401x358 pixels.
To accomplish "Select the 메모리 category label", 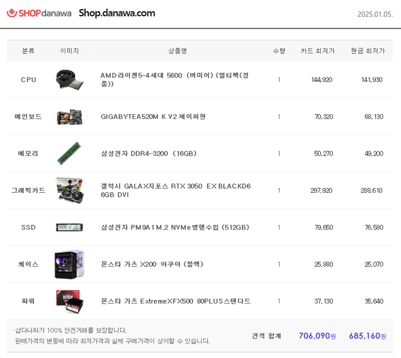I will pos(28,153).
